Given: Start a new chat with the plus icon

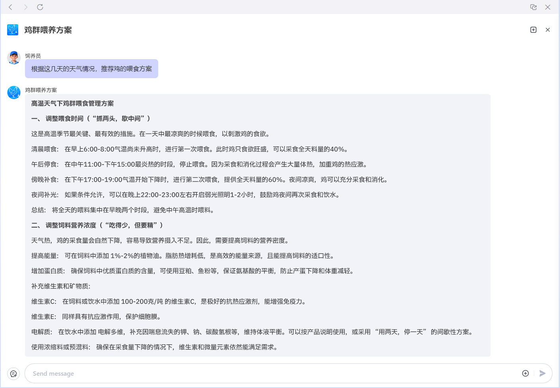Looking at the screenshot, I should tap(533, 30).
